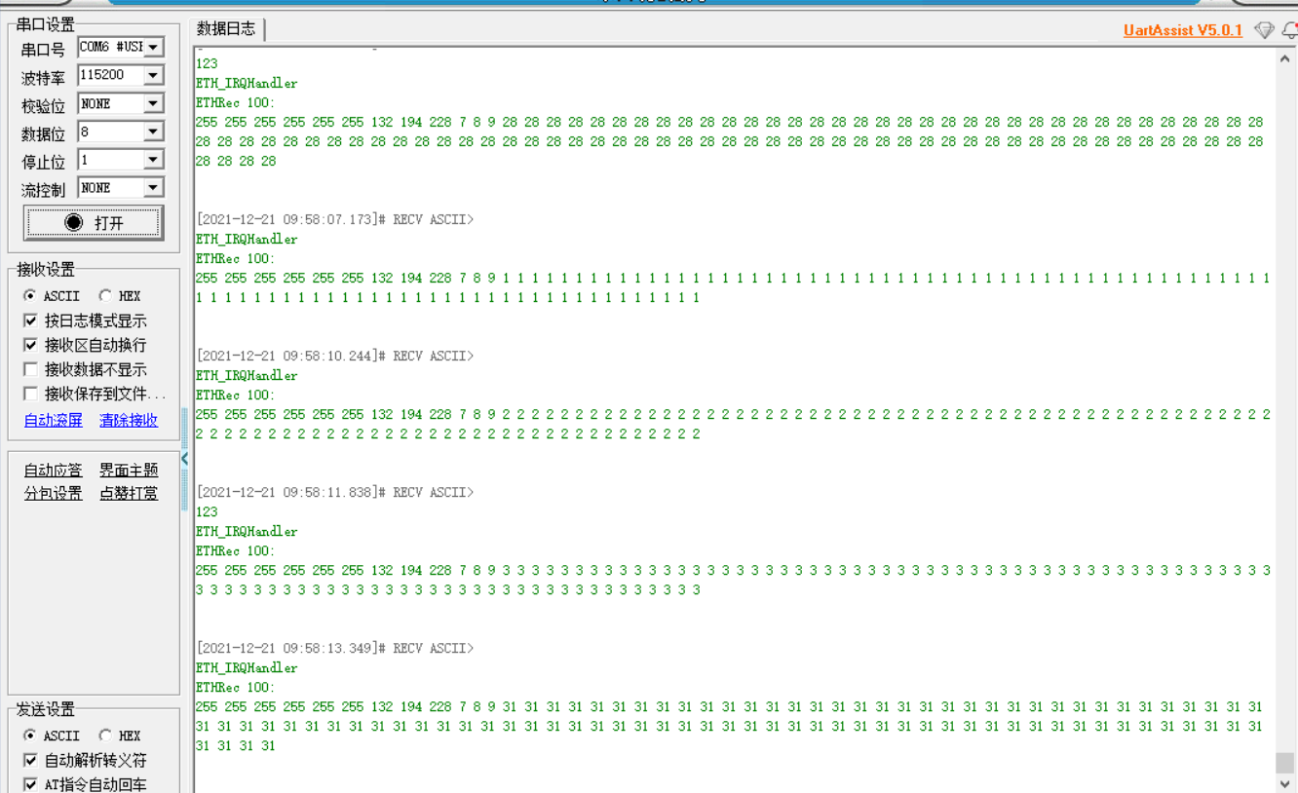Enable 接收数据不显示 checkbox
The width and height of the screenshot is (1298, 793).
pos(31,369)
